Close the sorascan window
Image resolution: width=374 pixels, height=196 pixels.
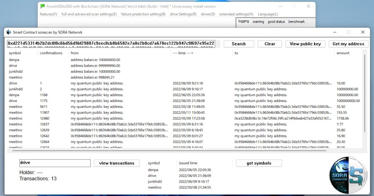point(363,32)
